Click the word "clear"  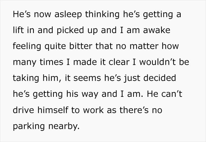click(x=119, y=62)
